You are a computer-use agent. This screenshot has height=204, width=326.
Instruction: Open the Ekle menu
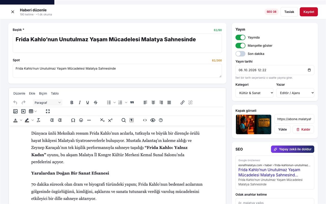(x=32, y=93)
